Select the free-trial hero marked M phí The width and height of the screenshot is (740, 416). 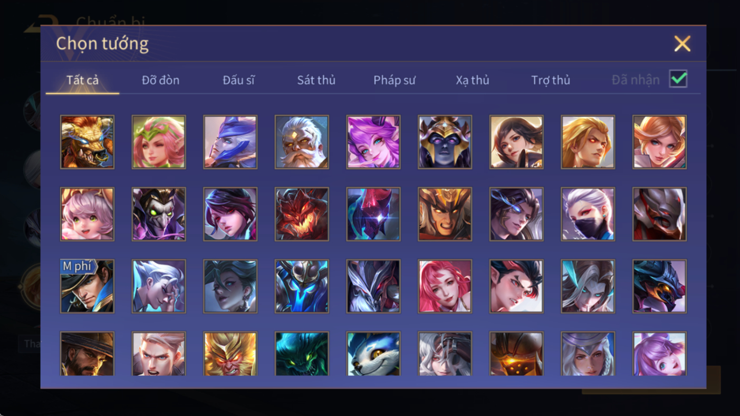[x=87, y=286]
